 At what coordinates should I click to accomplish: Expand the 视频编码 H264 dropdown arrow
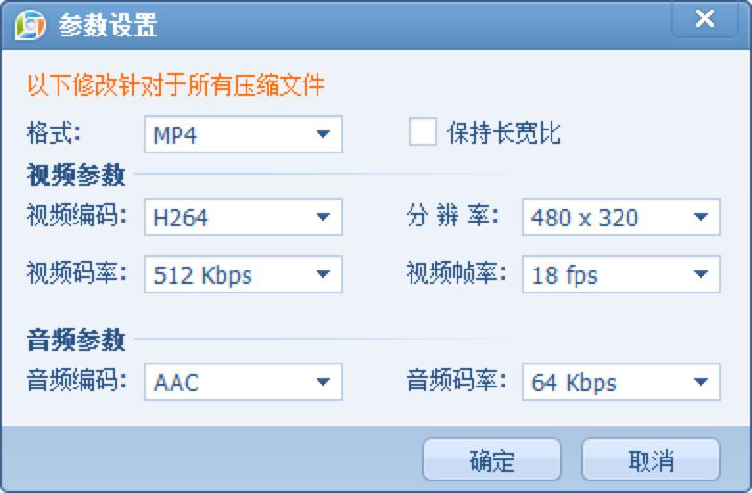point(322,218)
